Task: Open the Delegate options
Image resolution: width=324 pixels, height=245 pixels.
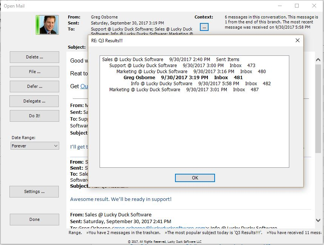Action: [34, 101]
